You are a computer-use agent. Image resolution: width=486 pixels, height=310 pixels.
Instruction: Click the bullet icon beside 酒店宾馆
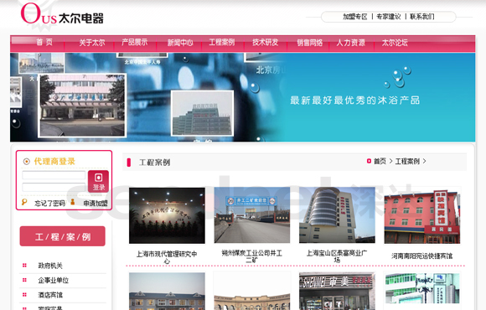(24, 295)
